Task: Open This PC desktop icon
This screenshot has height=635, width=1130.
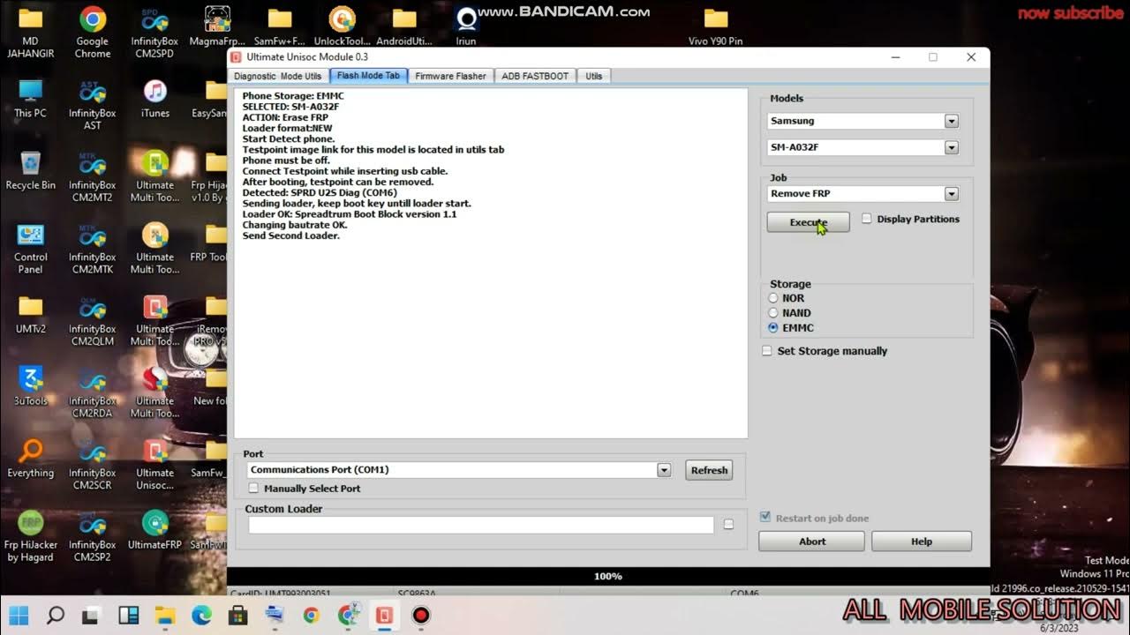Action: 30,99
